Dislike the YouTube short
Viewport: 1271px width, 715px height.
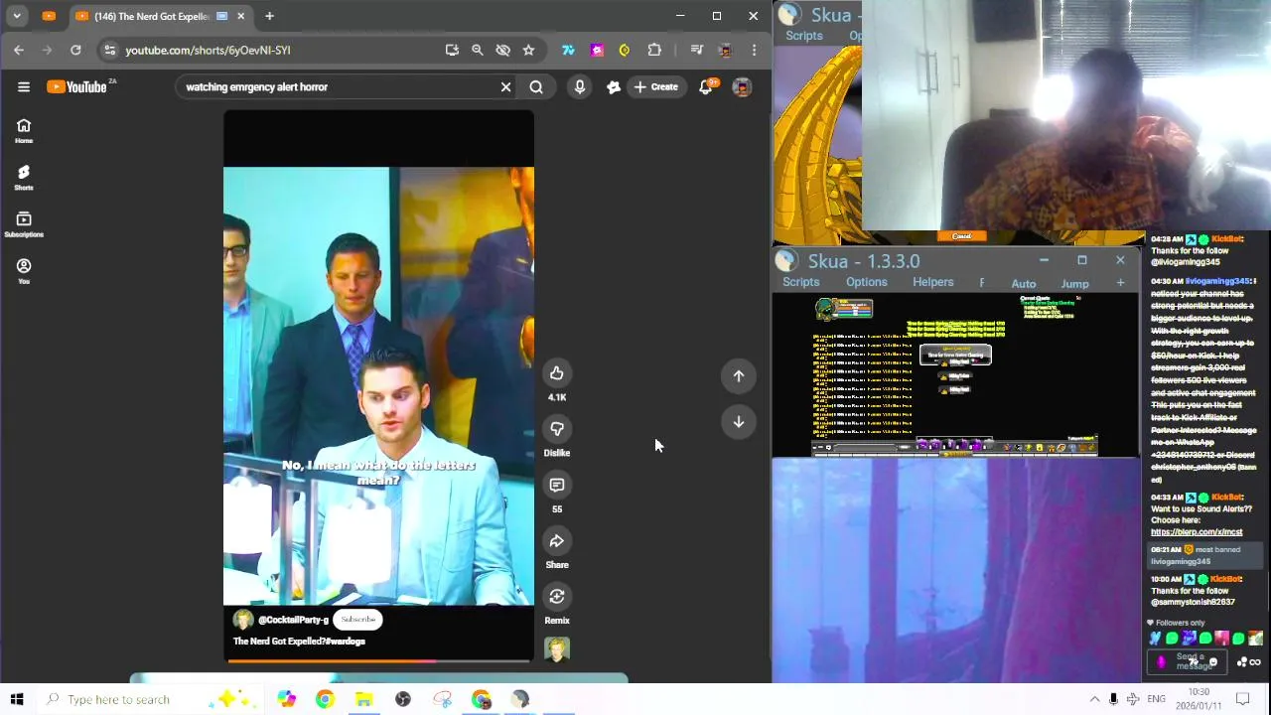point(557,429)
